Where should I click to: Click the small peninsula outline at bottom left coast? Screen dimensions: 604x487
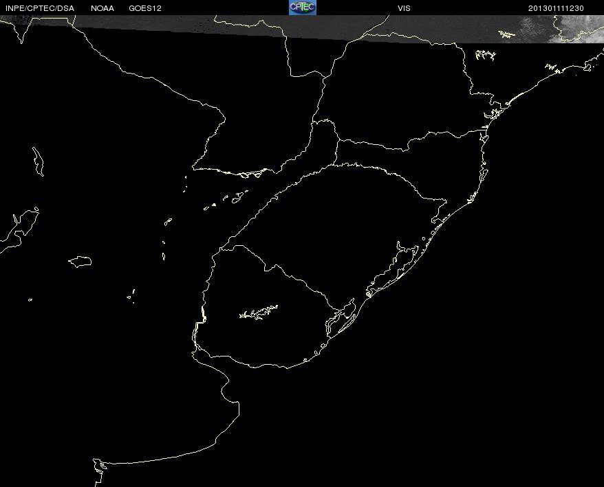(101, 466)
